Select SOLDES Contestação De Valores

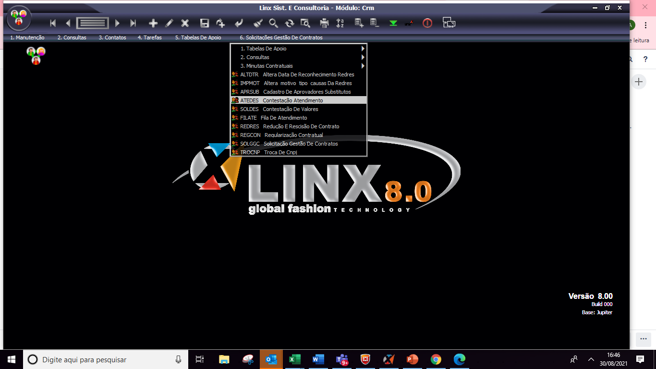click(x=298, y=109)
